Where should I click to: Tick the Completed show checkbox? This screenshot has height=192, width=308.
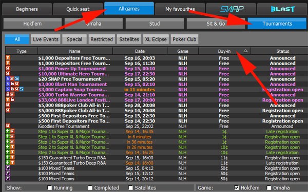click(x=90, y=188)
